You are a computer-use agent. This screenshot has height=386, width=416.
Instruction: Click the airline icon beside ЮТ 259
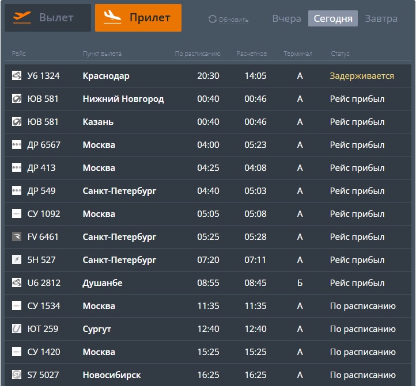click(x=17, y=329)
